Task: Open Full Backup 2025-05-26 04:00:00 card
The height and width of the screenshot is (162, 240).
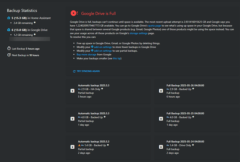Action: tap(197, 91)
